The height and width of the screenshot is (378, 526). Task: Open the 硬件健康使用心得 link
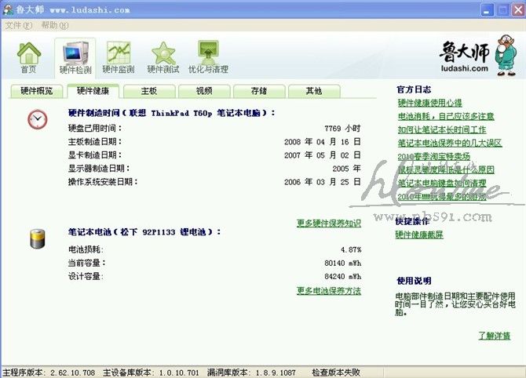429,103
